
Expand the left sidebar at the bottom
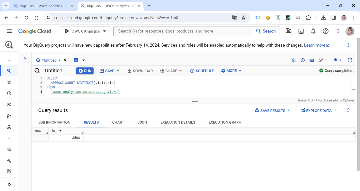(9, 184)
